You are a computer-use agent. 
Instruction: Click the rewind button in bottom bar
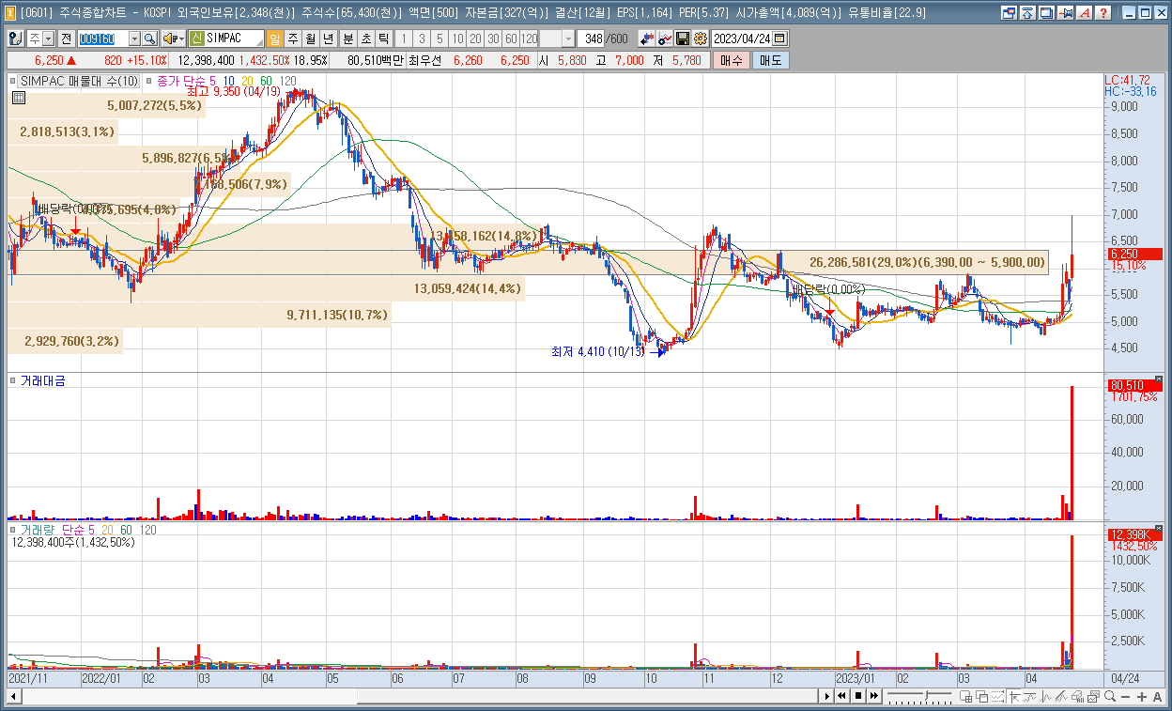[x=842, y=696]
